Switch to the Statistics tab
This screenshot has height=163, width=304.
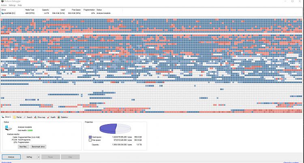pos(62,117)
